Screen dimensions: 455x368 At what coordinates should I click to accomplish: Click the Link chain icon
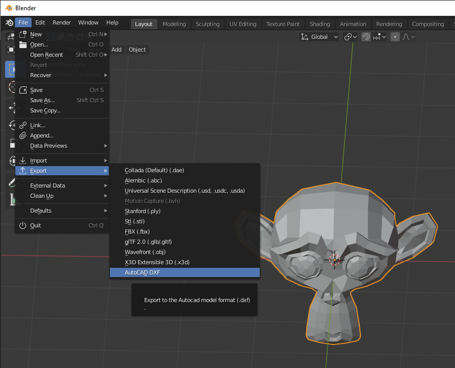[x=23, y=125]
